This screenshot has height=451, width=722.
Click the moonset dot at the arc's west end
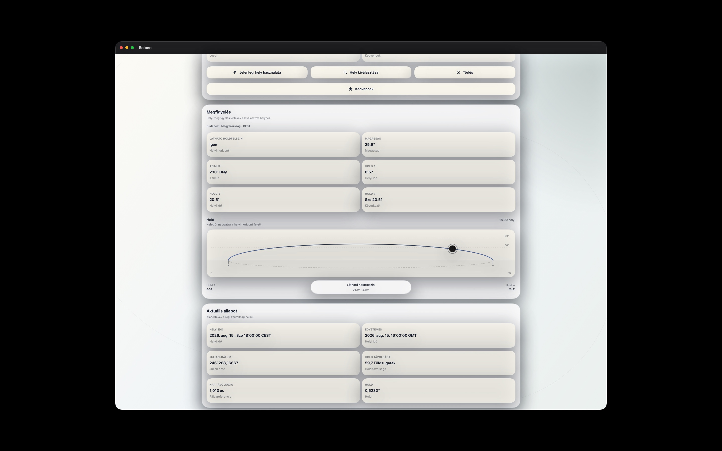(493, 265)
